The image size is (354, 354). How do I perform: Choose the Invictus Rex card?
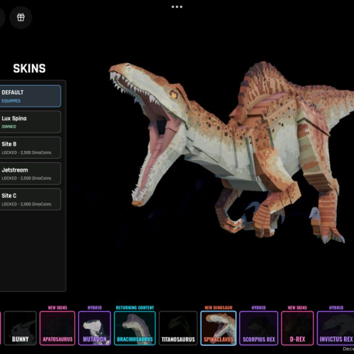pyautogui.click(x=336, y=328)
